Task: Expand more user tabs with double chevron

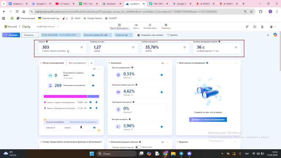Action: click(x=91, y=63)
